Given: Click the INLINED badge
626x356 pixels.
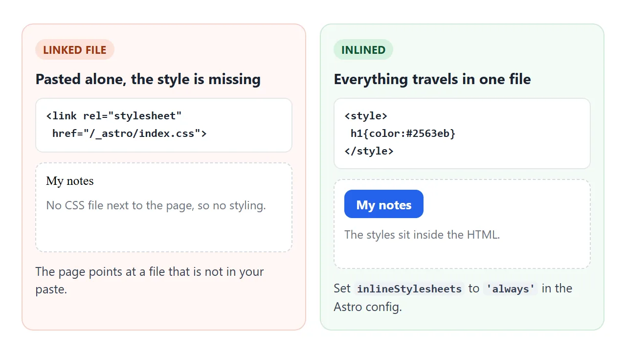Looking at the screenshot, I should pos(363,50).
